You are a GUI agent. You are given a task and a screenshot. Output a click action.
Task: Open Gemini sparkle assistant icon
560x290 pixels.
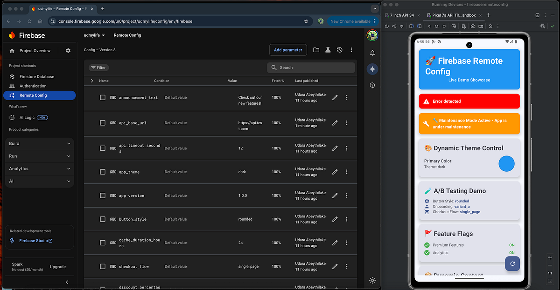coord(372,69)
